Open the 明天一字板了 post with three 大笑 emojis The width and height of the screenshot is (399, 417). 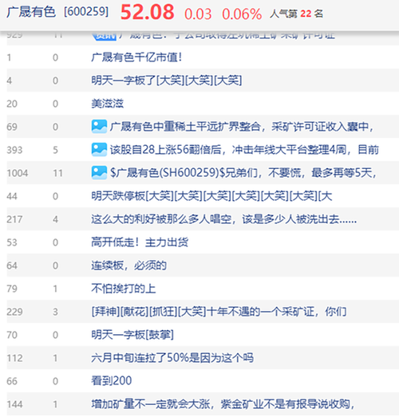point(167,81)
